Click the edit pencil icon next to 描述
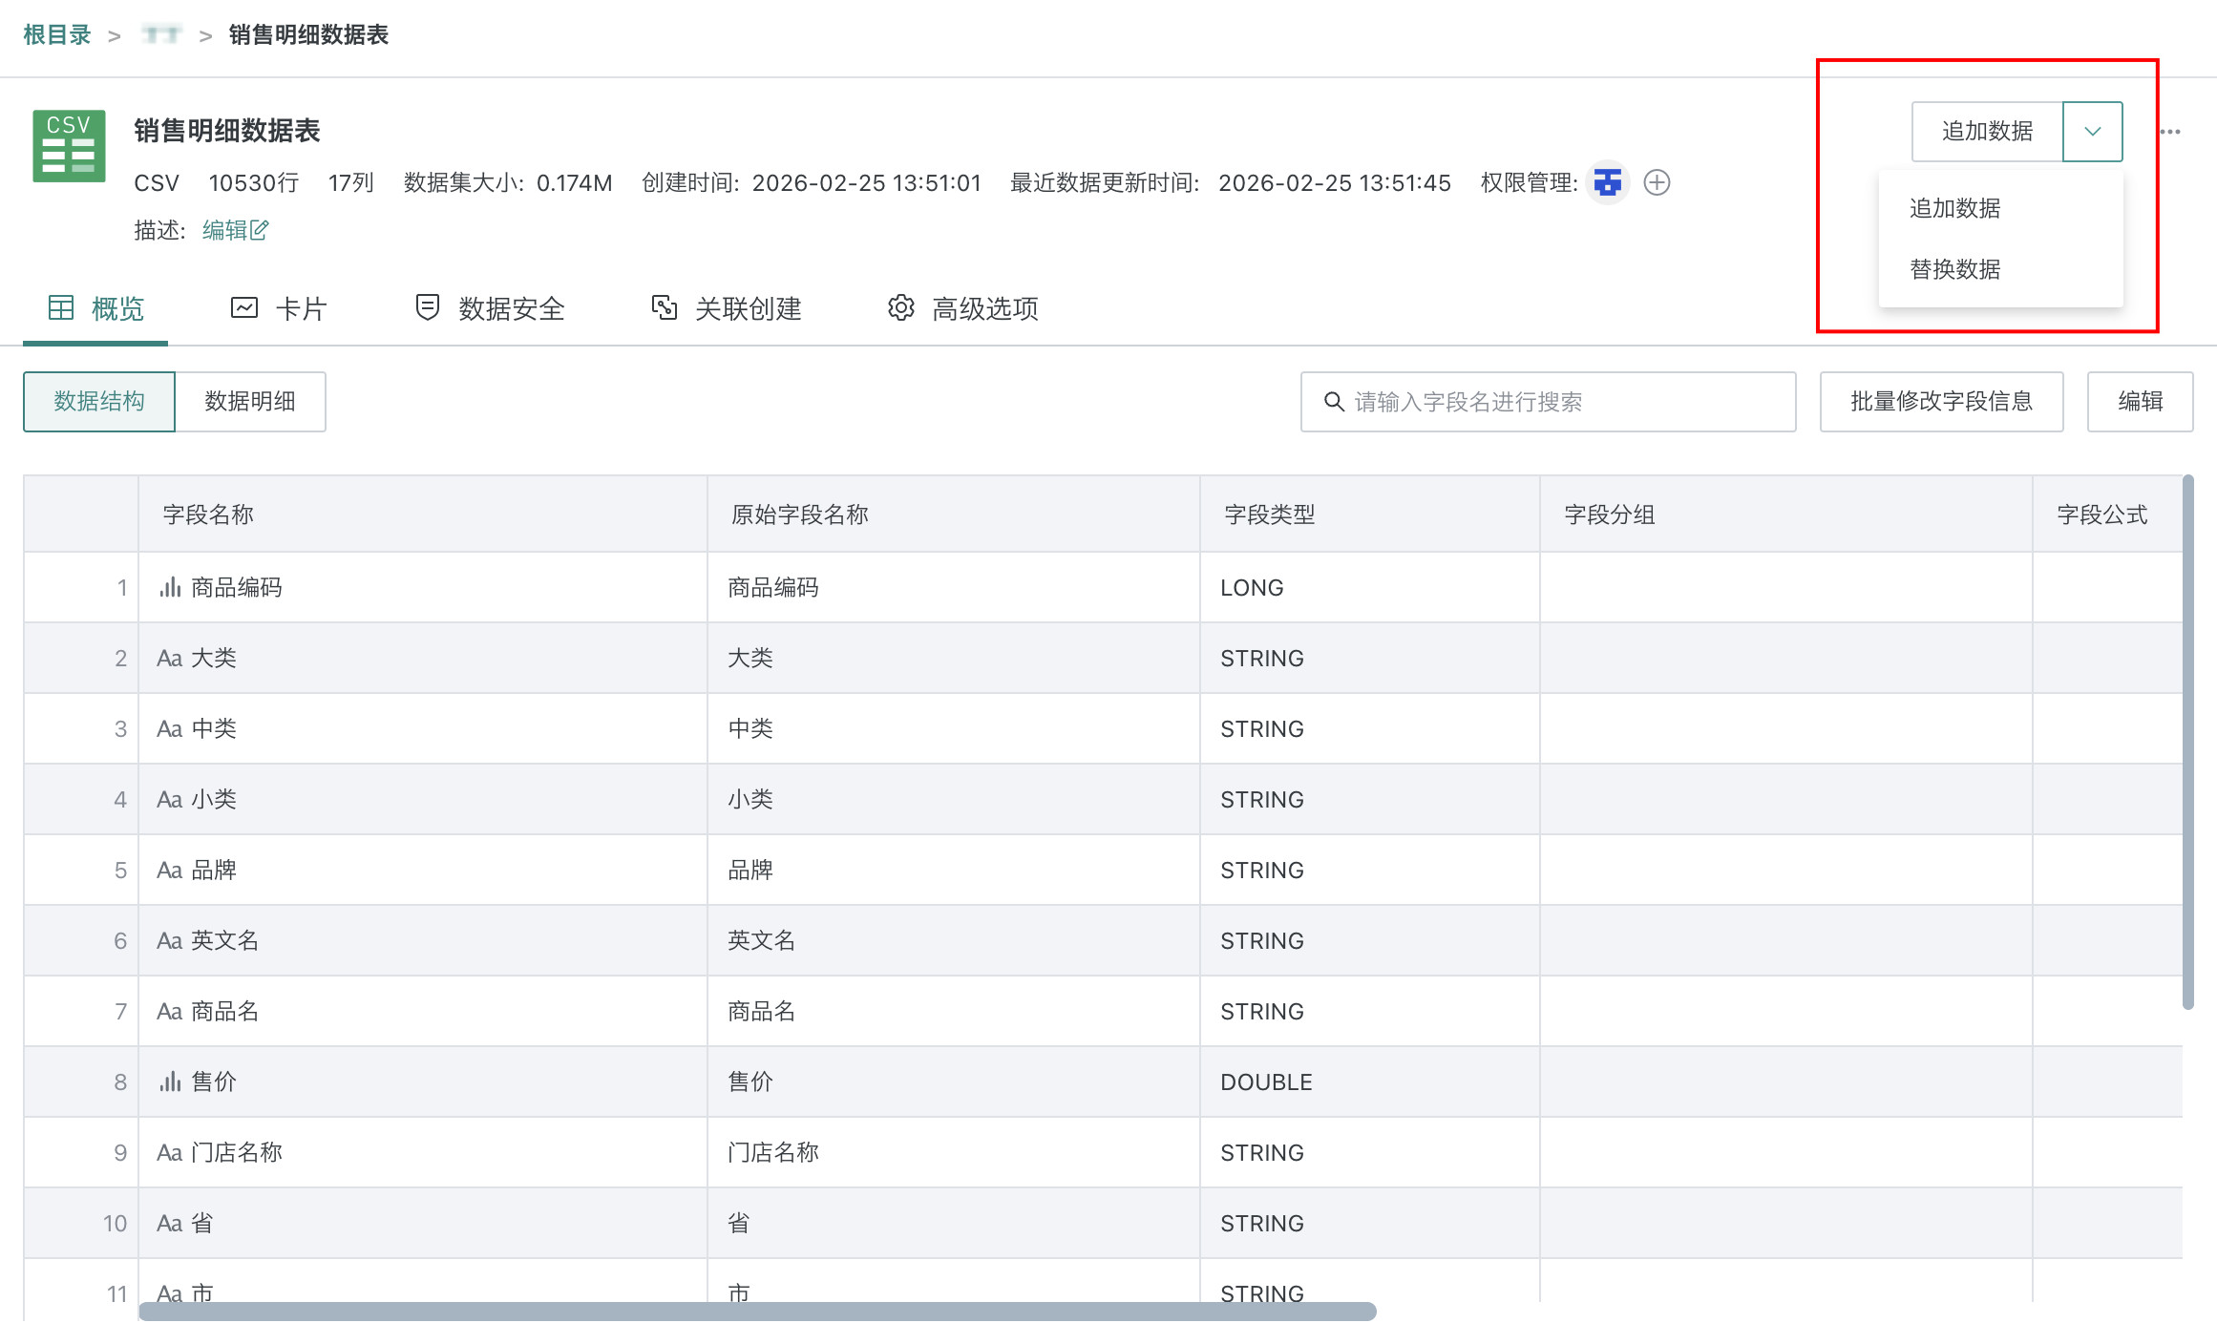The image size is (2217, 1344). coord(259,230)
